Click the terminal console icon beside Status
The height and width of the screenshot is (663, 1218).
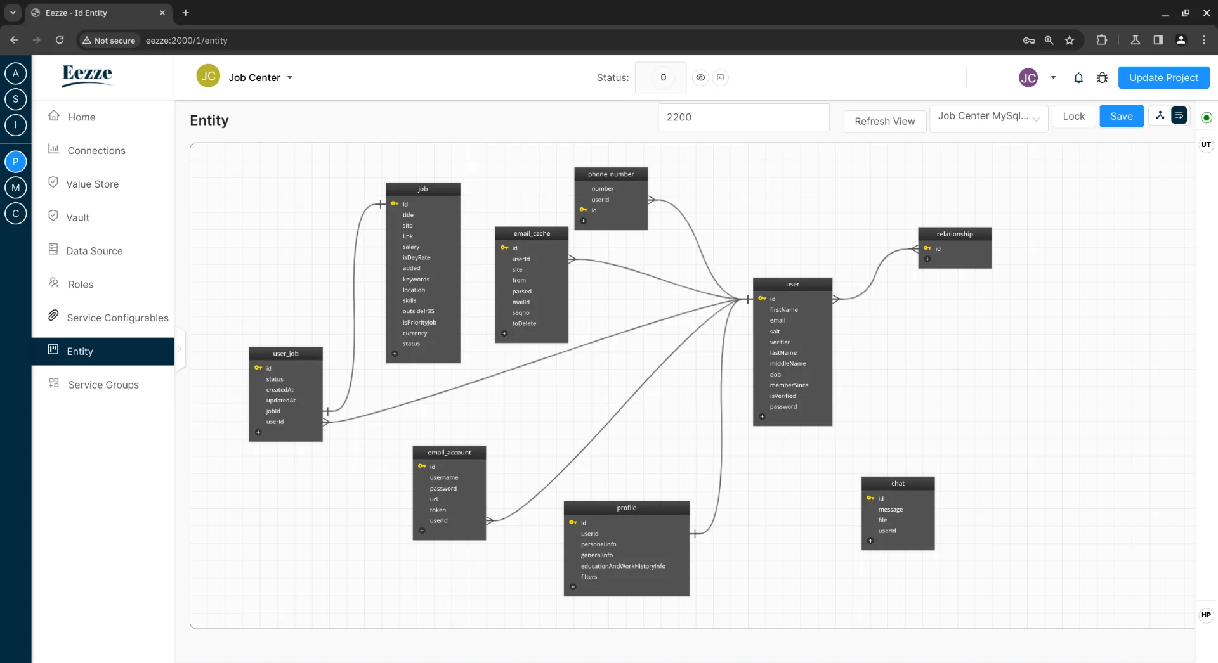[720, 77]
